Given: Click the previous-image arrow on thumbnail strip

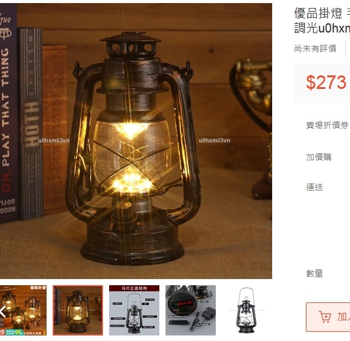Looking at the screenshot, I should pyautogui.click(x=3, y=312).
